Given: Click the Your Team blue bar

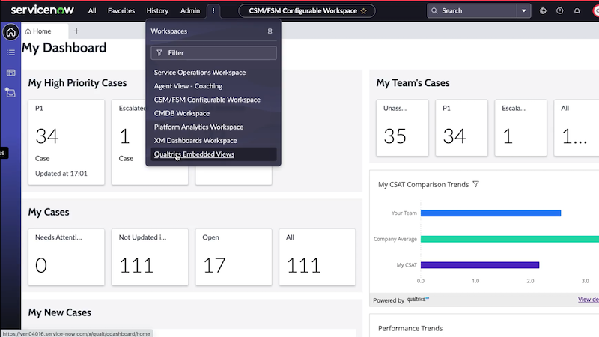Looking at the screenshot, I should (490, 213).
